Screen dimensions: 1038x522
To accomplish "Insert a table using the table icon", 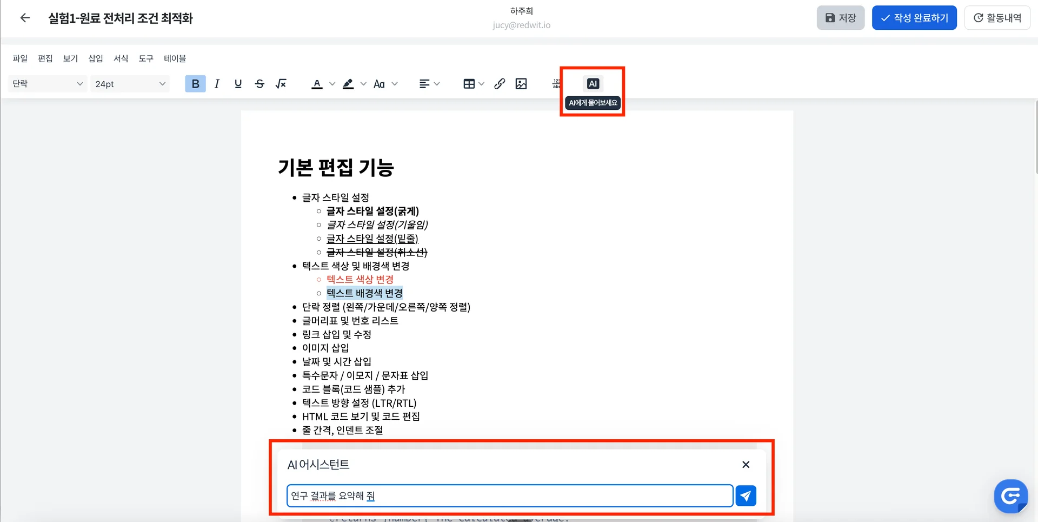I will [x=468, y=84].
